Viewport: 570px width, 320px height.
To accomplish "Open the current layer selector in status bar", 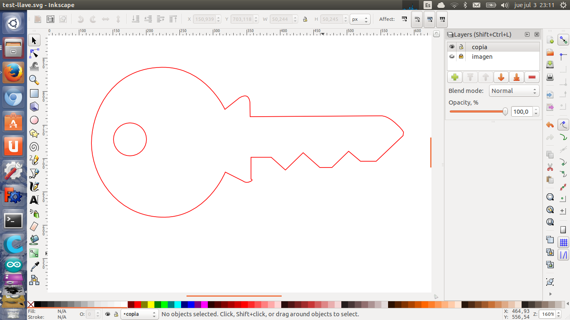I will click(139, 314).
